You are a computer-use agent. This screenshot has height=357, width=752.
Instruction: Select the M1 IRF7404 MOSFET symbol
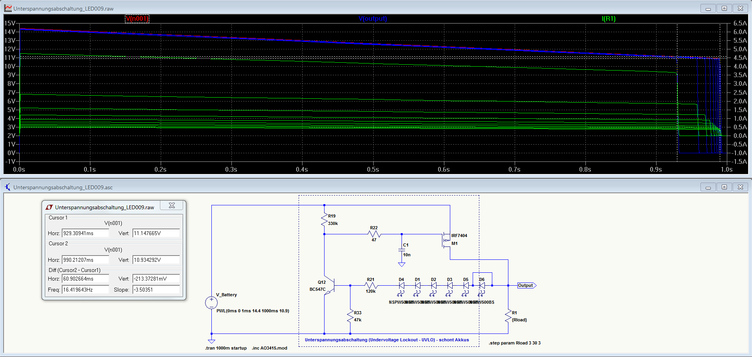click(447, 240)
